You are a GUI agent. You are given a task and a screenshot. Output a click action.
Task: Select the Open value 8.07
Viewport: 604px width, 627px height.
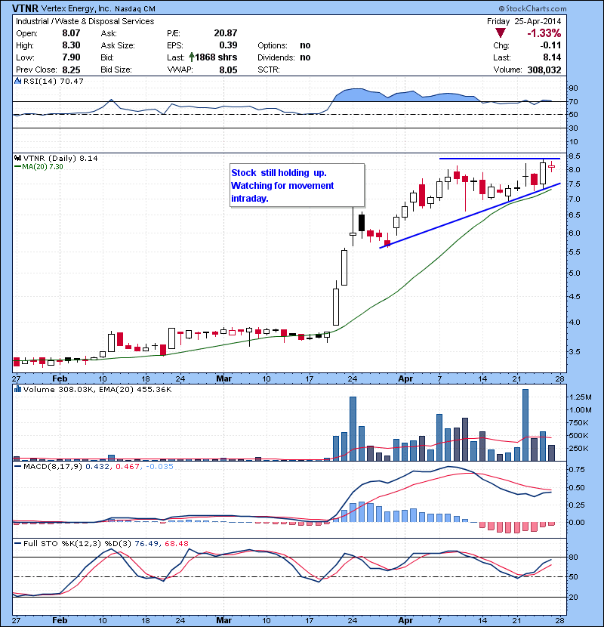tap(71, 33)
